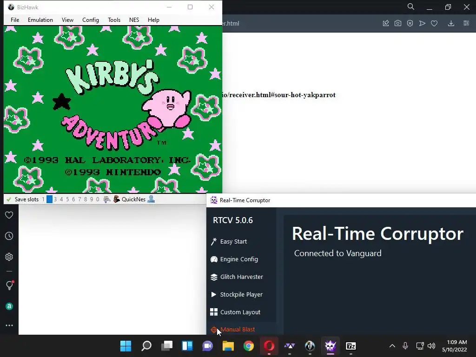Open Widgets on the taskbar

(187, 346)
